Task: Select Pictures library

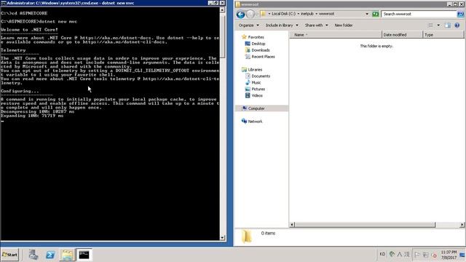Action: coord(255,89)
